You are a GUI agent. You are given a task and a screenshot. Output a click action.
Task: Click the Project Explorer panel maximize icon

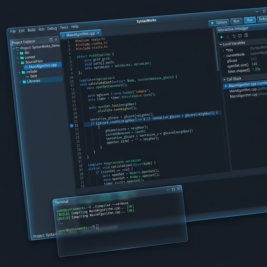point(51,40)
